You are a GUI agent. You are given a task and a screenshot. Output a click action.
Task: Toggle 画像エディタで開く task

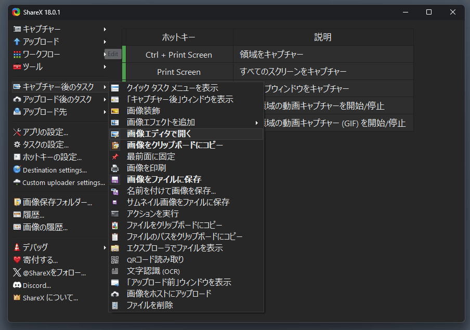(159, 134)
